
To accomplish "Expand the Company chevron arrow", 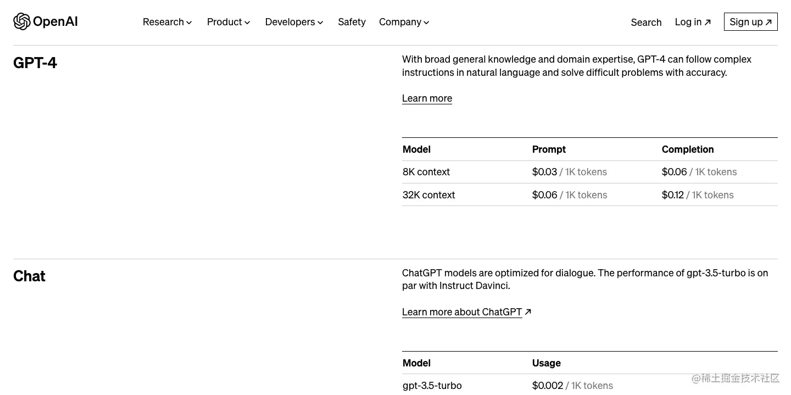I will (426, 23).
